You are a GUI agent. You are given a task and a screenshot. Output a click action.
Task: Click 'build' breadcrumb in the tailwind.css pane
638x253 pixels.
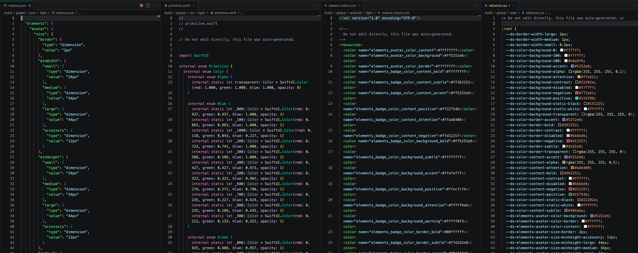click(489, 13)
